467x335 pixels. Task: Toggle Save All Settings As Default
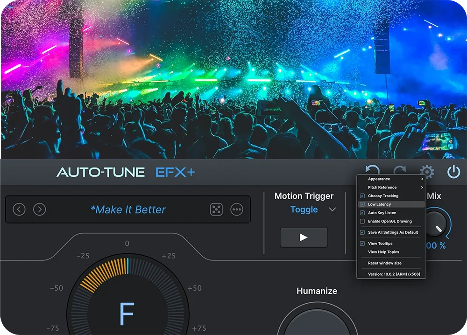(x=362, y=232)
